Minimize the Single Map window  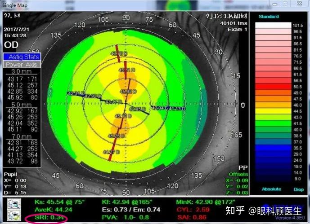275,4
